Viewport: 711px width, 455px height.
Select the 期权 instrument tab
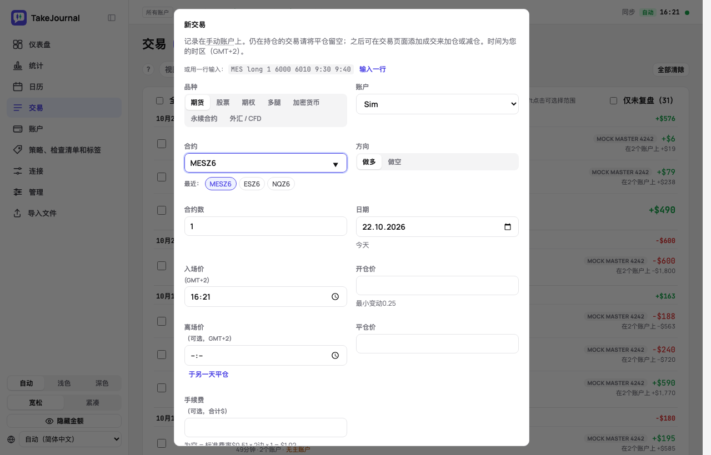click(248, 103)
